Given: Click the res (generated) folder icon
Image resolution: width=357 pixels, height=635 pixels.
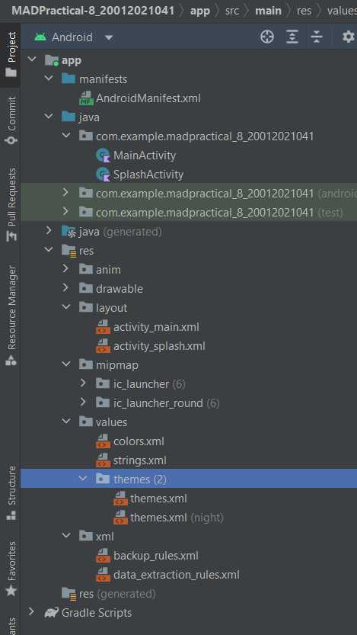Looking at the screenshot, I should click(x=69, y=594).
